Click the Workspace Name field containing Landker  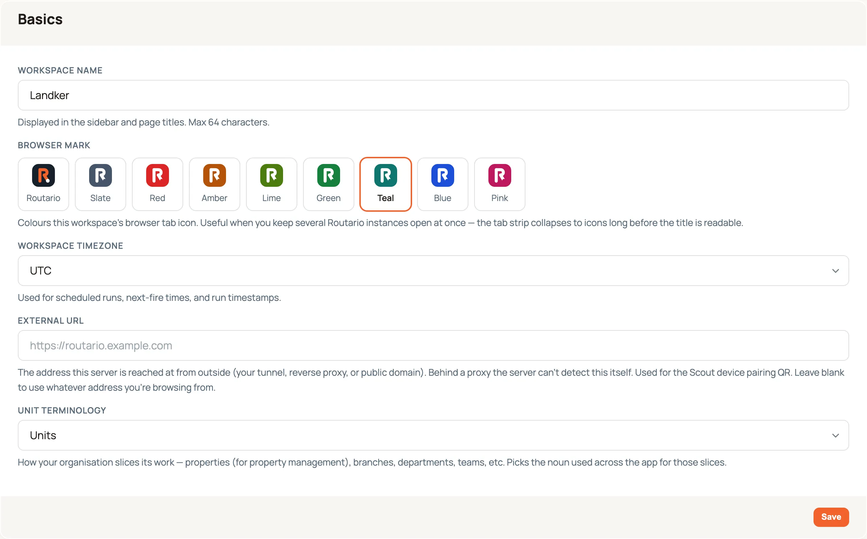tap(433, 95)
